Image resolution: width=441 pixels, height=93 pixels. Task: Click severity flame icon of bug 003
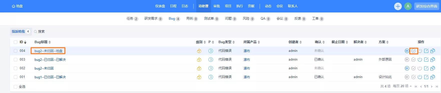(x=199, y=60)
